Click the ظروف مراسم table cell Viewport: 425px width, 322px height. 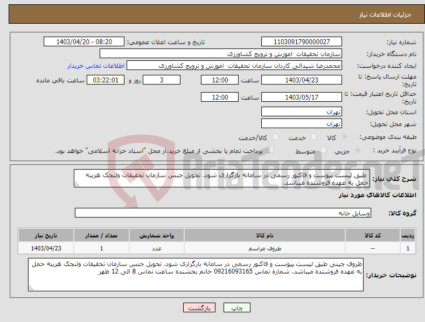[x=264, y=248]
